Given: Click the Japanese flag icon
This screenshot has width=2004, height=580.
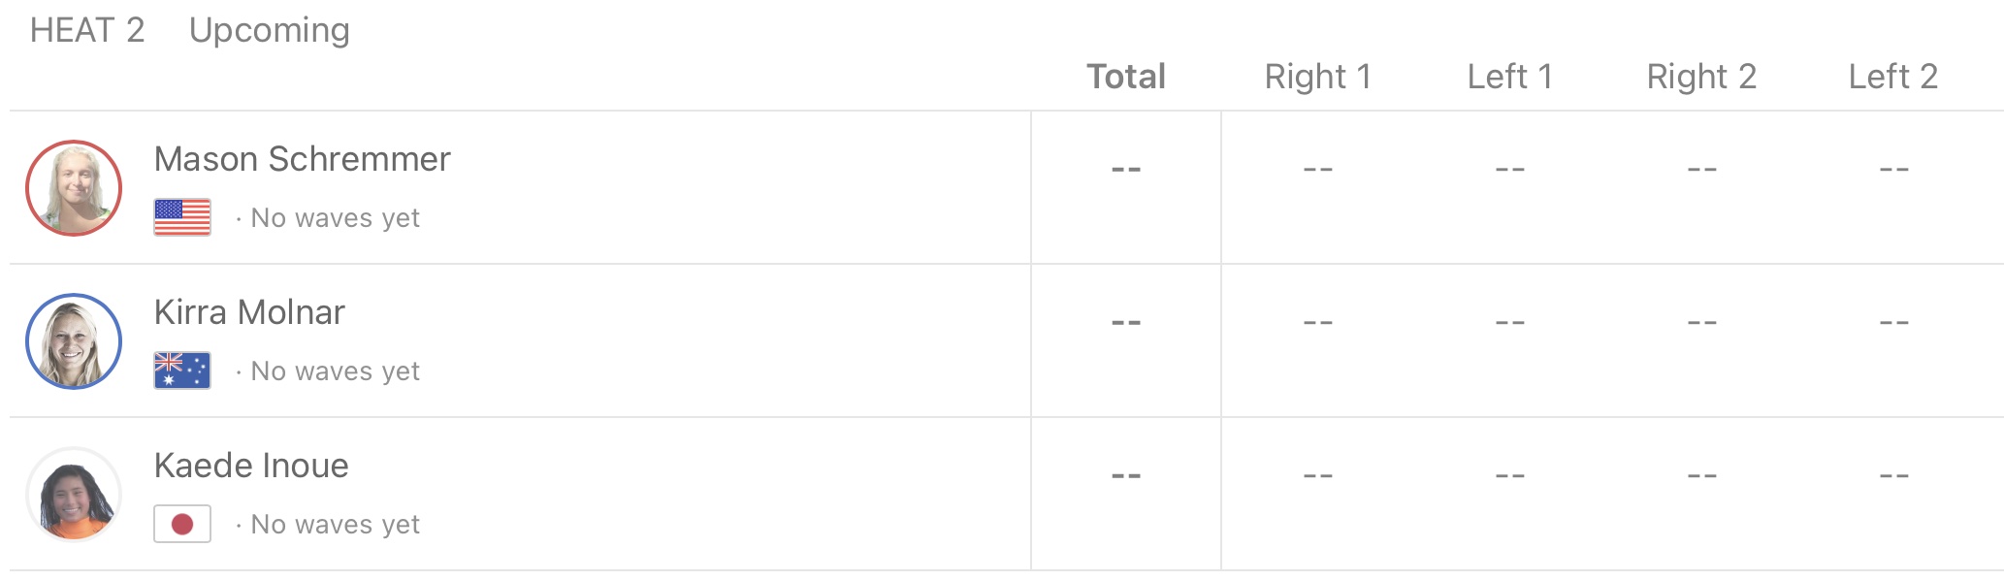Looking at the screenshot, I should click(182, 524).
